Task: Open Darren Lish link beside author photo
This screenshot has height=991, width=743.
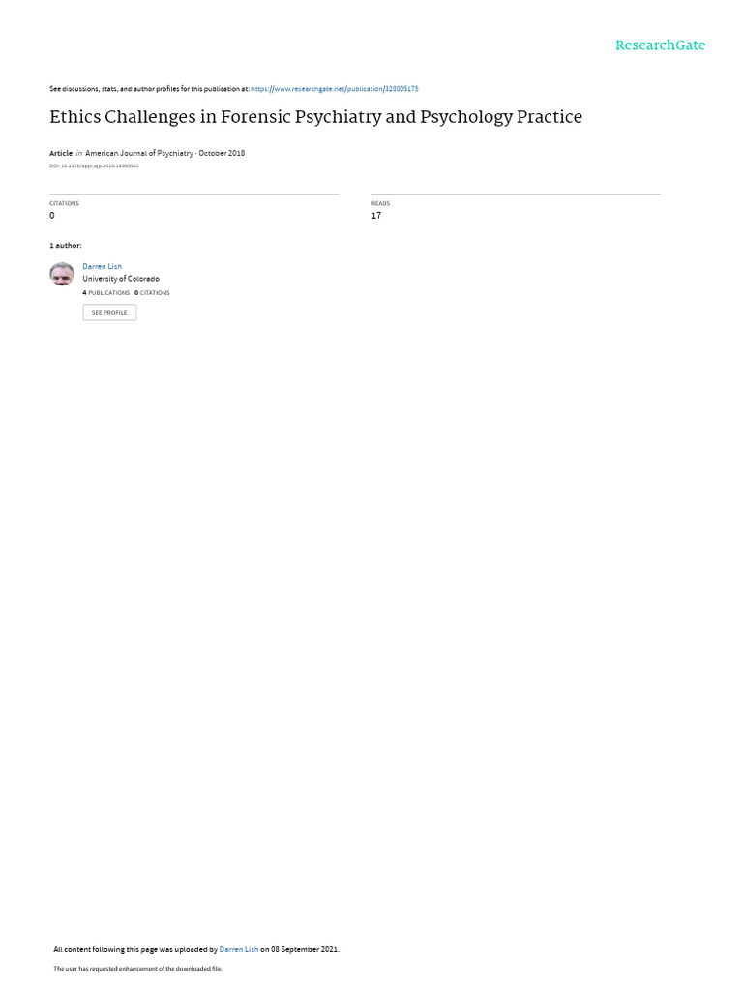Action: [102, 267]
